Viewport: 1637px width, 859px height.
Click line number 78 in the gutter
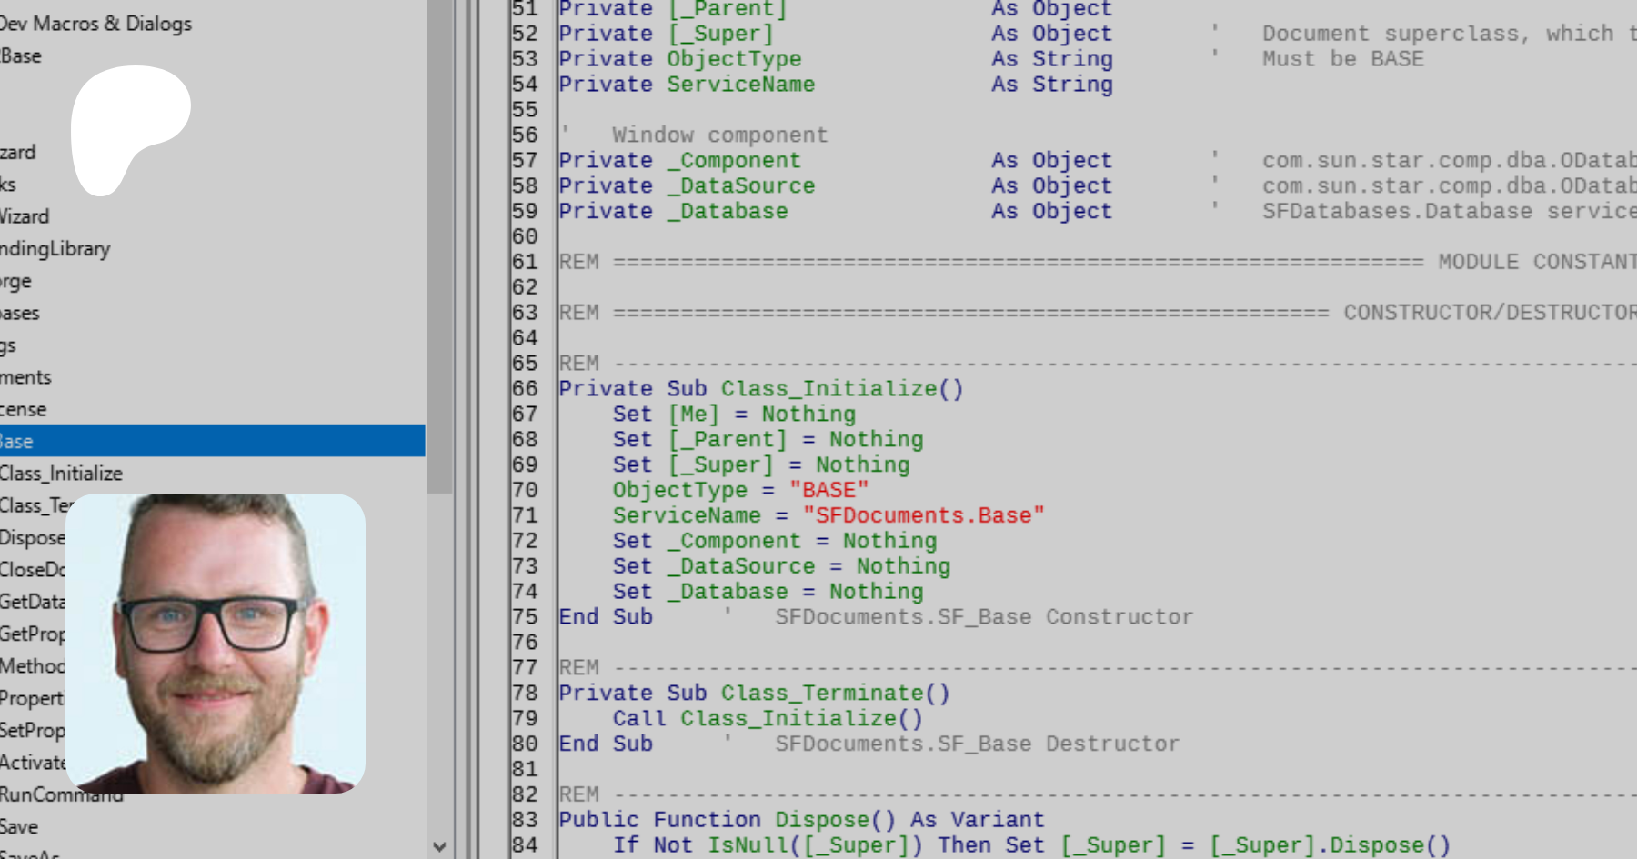[x=525, y=694]
